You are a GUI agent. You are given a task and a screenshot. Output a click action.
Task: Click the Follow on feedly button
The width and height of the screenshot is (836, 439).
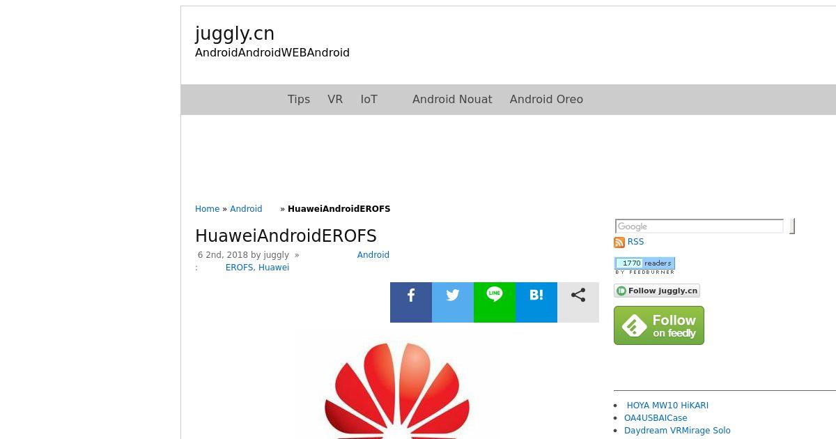(659, 325)
